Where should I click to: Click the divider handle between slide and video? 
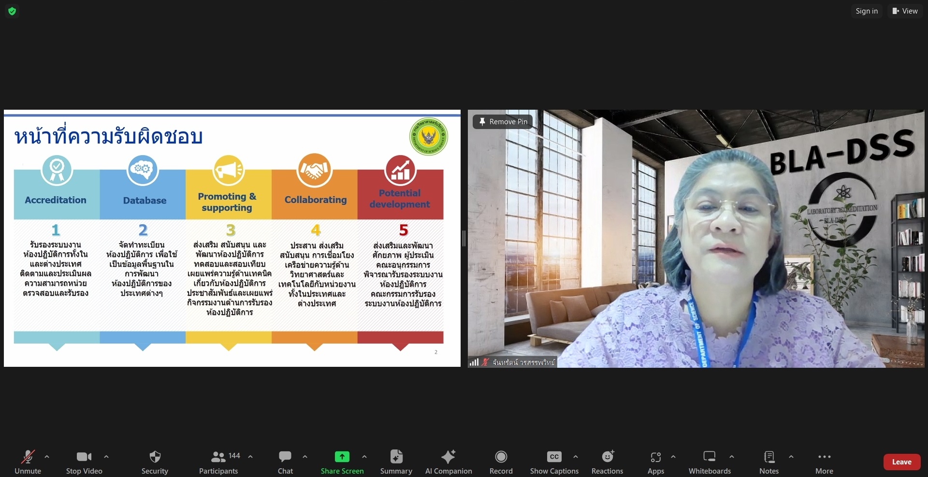[x=464, y=238]
